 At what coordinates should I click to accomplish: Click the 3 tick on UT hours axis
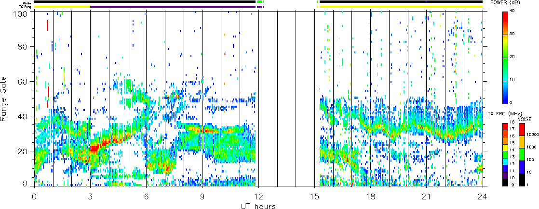point(91,197)
